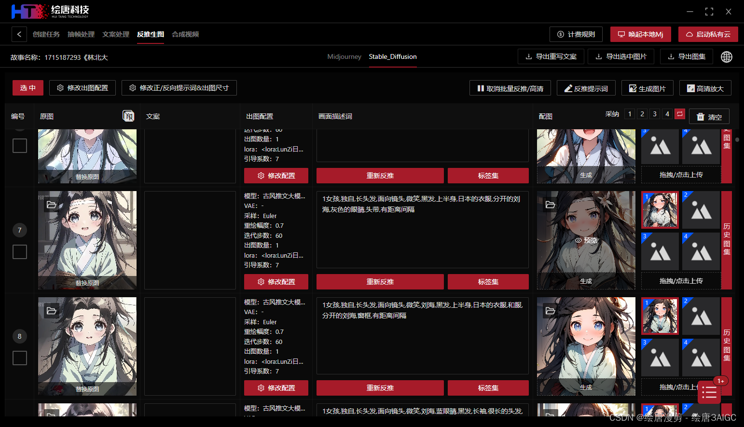Choose 采纳 option 3
The image size is (744, 427).
pyautogui.click(x=655, y=114)
